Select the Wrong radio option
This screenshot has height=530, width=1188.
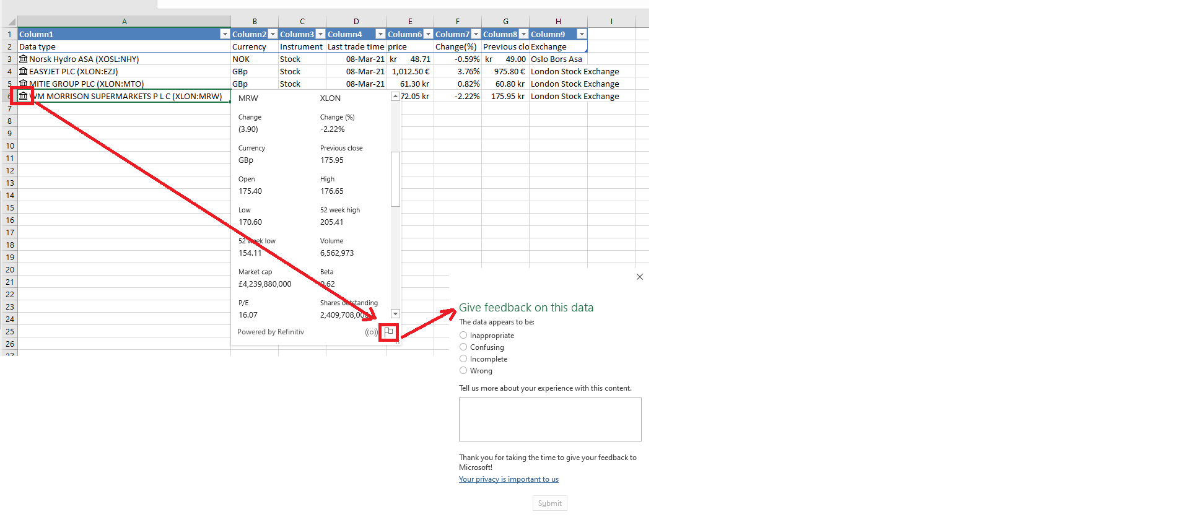463,370
